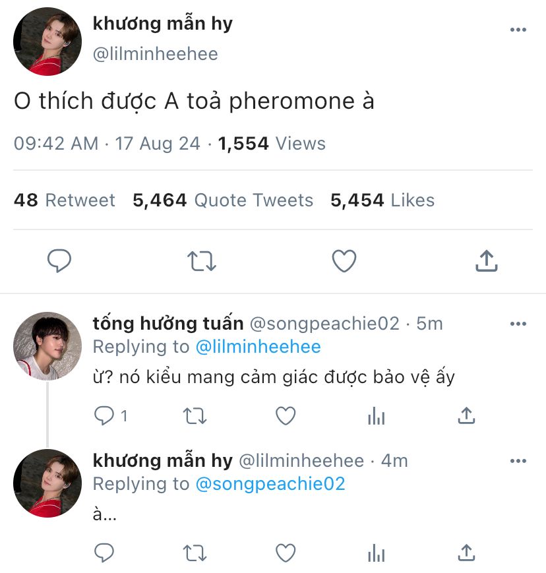Image resolution: width=546 pixels, height=573 pixels.
Task: View analytics for songpeachie02's reply
Action: [x=376, y=415]
